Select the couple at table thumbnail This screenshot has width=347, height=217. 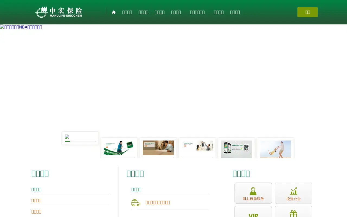coord(158,148)
